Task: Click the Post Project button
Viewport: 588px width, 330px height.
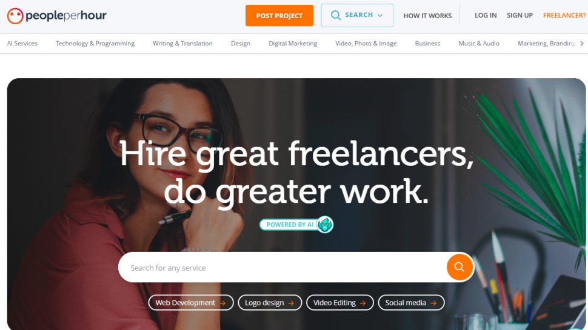Action: [279, 15]
